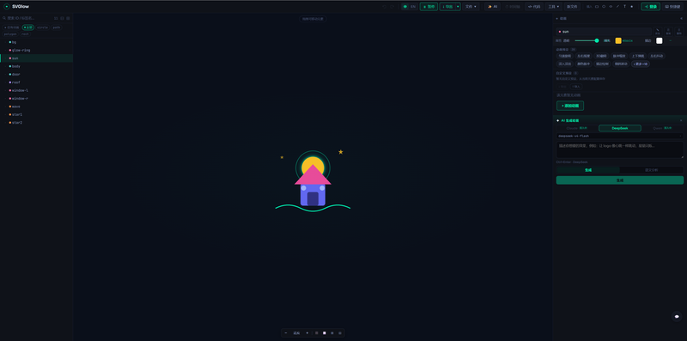The image size is (687, 341).
Task: Click the last icon button beside the name field
Action: [679, 32]
